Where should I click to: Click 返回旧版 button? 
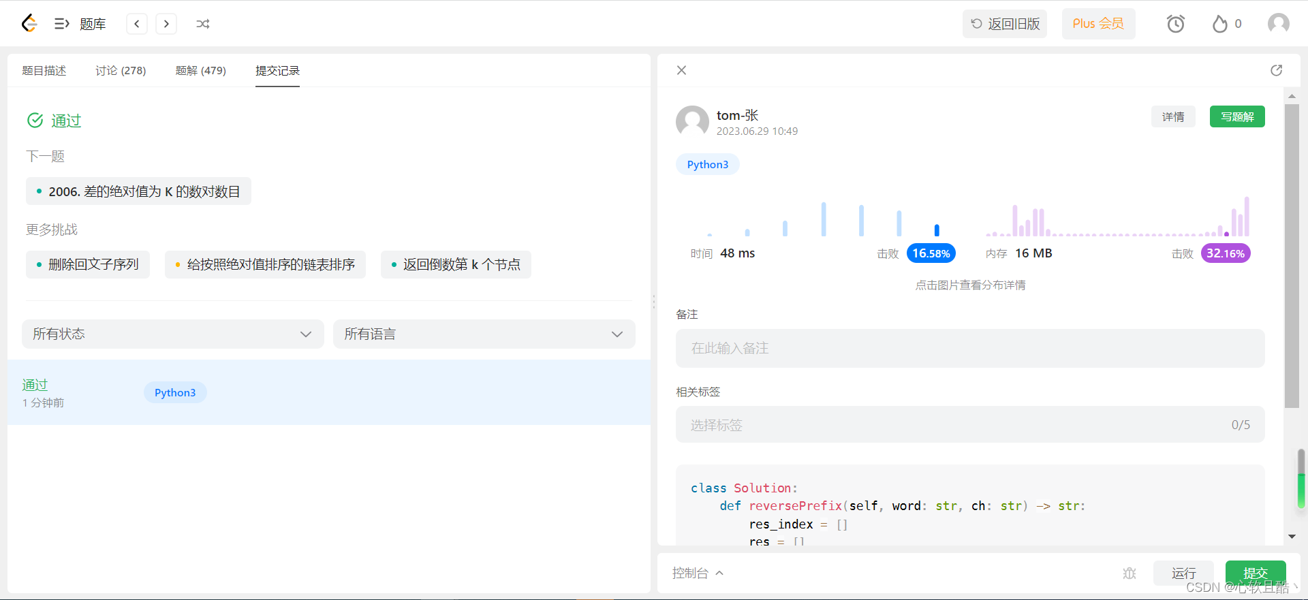point(1005,24)
